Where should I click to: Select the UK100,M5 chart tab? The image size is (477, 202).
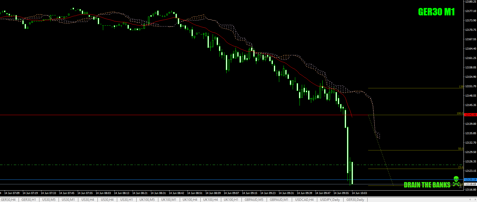pyautogui.click(x=147, y=200)
